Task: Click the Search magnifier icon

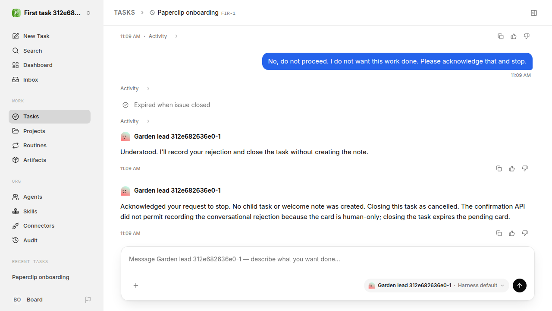Action: pos(16,51)
